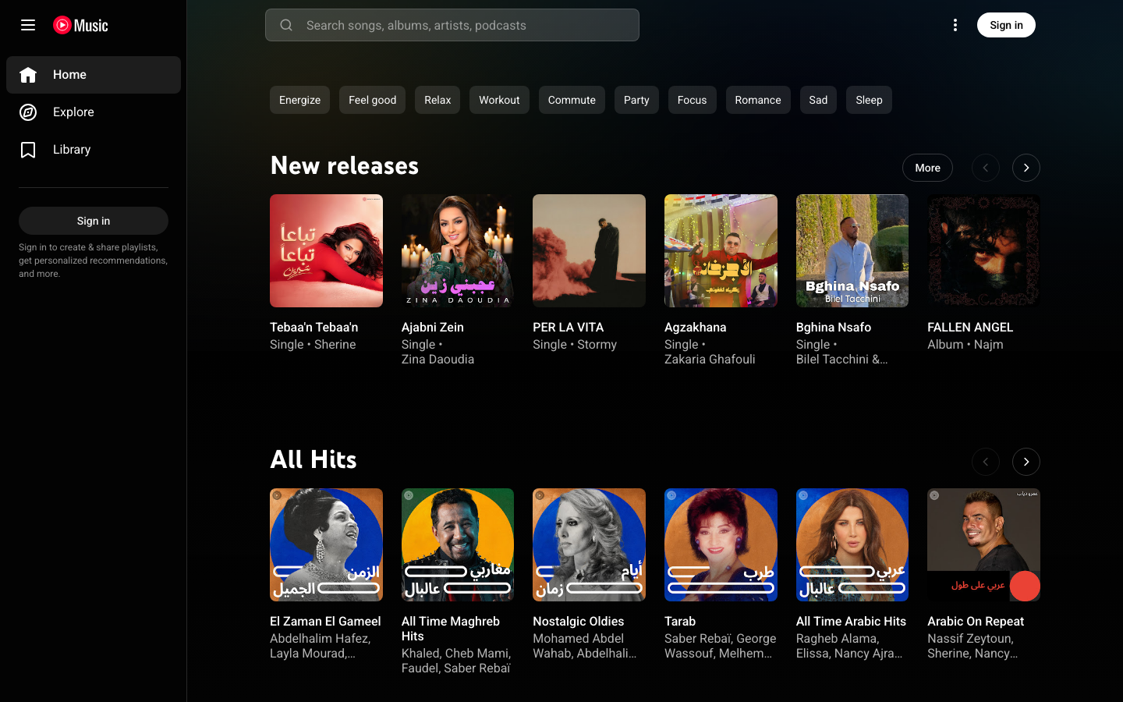Screen dimensions: 1123x702
Task: Click the Sherine artist link
Action: tap(335, 344)
